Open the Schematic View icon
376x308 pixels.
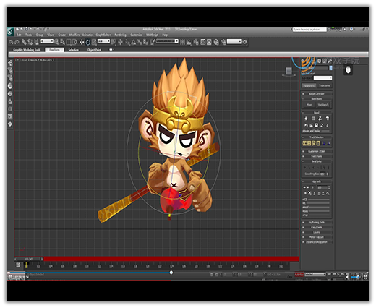(x=209, y=42)
